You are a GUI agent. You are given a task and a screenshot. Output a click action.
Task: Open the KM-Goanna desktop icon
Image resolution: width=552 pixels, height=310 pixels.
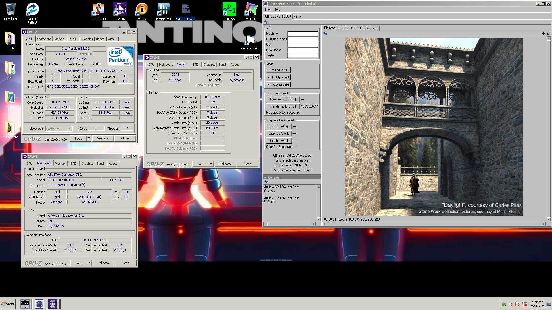point(11,129)
